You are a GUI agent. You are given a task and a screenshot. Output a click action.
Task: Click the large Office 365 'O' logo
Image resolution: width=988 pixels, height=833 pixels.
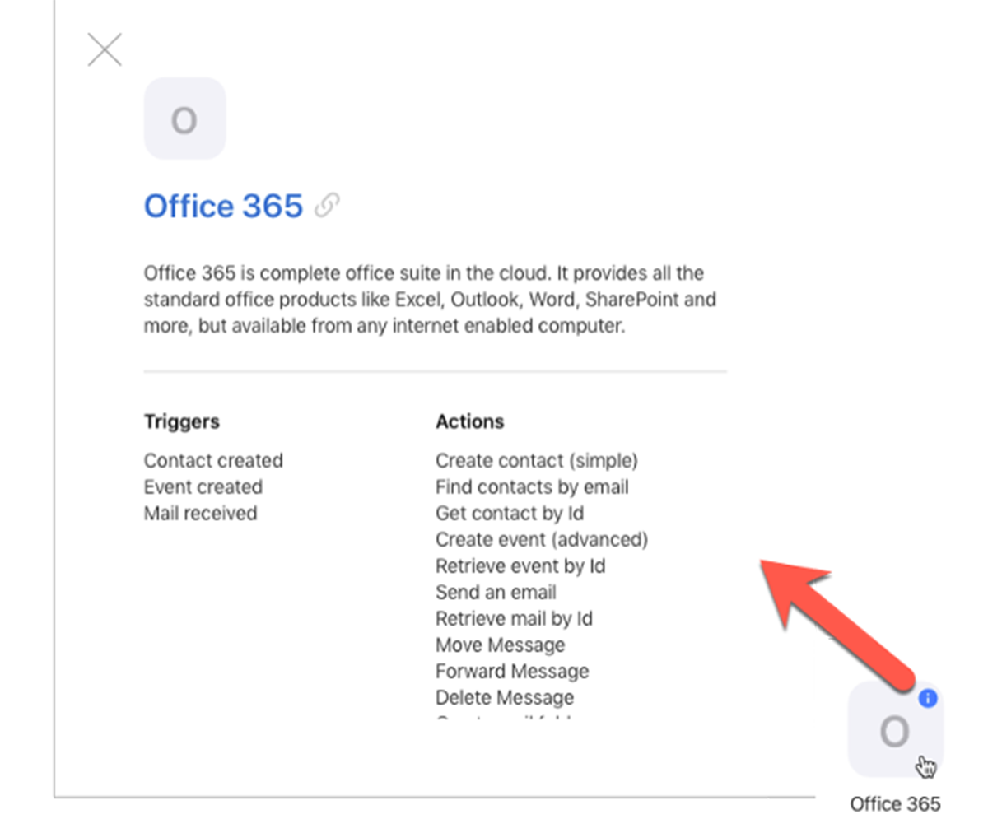(184, 119)
